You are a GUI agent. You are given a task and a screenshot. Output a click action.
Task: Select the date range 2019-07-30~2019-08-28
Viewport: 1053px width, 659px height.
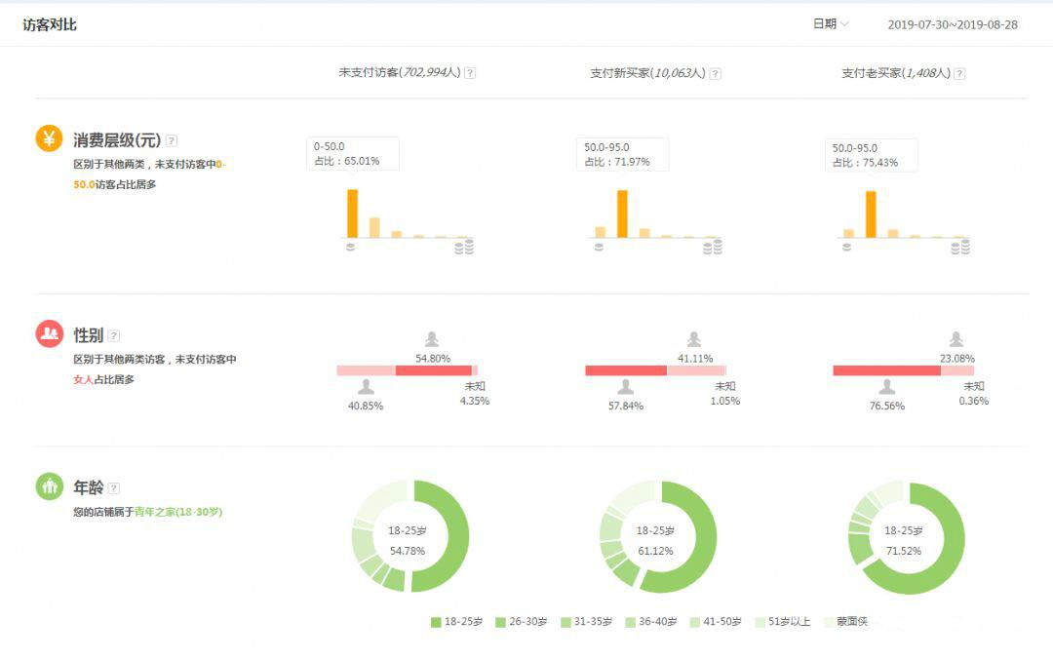pyautogui.click(x=953, y=24)
